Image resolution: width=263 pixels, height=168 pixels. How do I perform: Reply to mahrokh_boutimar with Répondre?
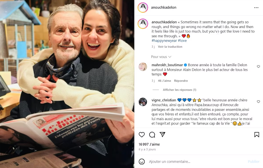[181, 81]
